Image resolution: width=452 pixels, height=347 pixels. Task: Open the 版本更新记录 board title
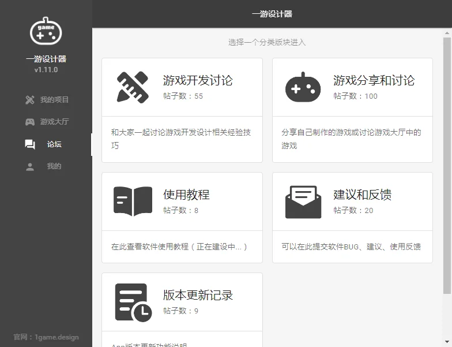pyautogui.click(x=198, y=295)
